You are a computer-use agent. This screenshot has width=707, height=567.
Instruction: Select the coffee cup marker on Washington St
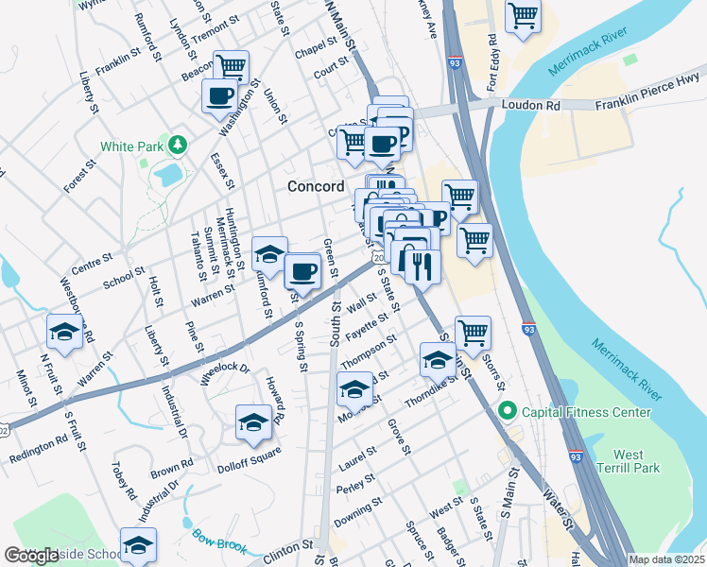pyautogui.click(x=219, y=99)
